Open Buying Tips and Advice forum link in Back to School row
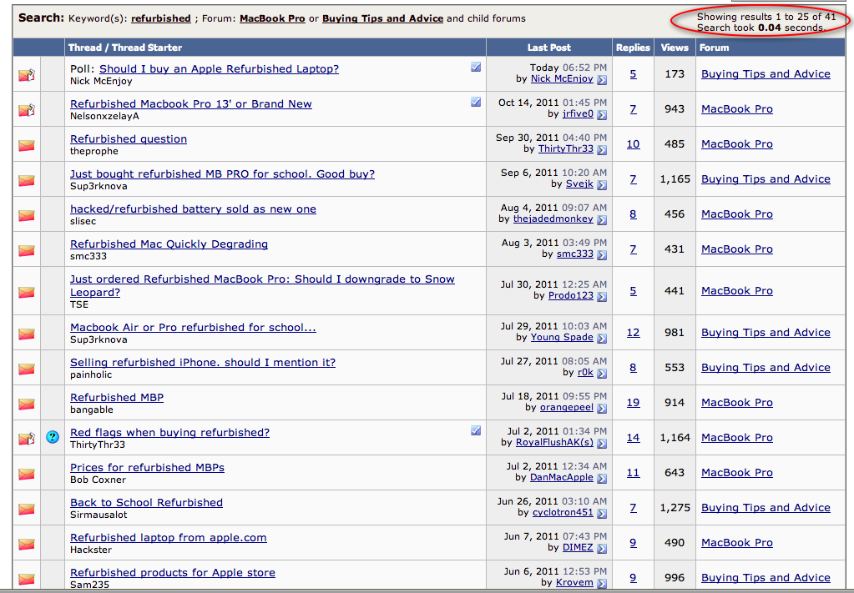This screenshot has height=593, width=854. tap(766, 508)
